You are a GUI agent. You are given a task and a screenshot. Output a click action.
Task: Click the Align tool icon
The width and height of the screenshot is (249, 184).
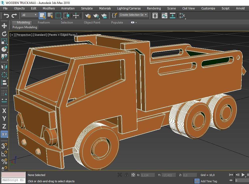(4, 82)
